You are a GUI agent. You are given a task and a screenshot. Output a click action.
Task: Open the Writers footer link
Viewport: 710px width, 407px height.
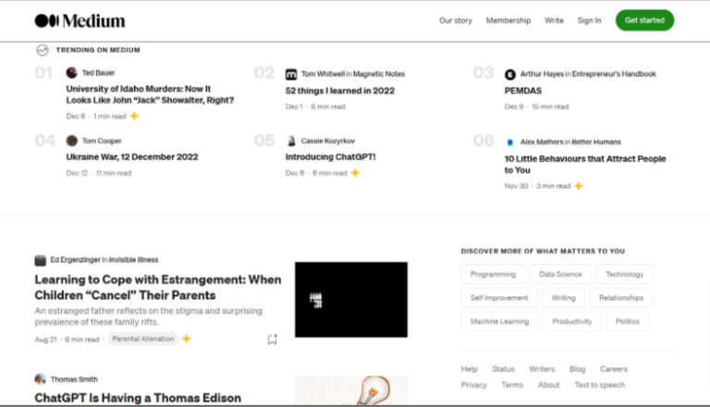[542, 369]
